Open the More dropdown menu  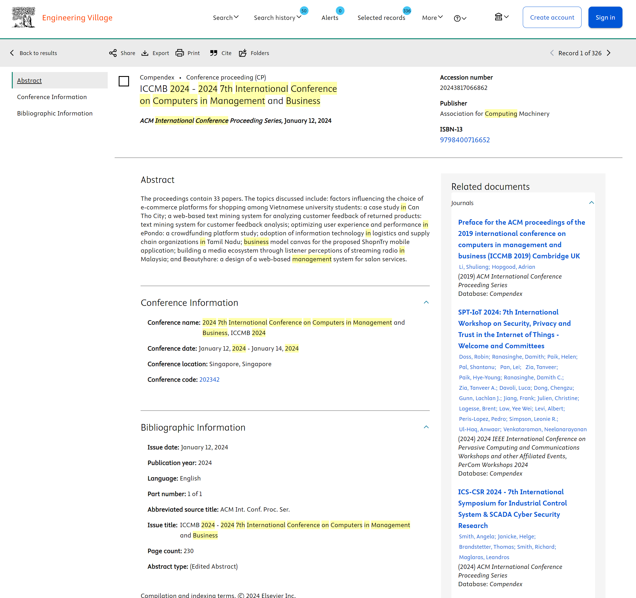(x=432, y=18)
